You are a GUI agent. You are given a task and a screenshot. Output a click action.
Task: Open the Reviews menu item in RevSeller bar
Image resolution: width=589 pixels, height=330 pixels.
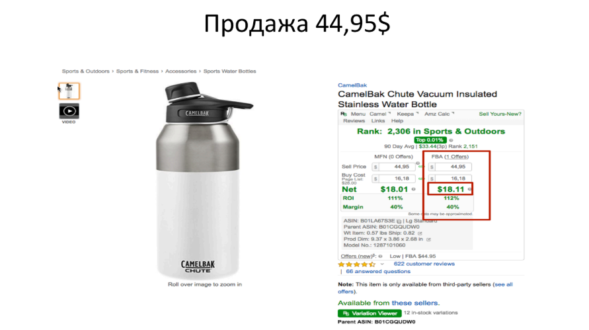354,121
